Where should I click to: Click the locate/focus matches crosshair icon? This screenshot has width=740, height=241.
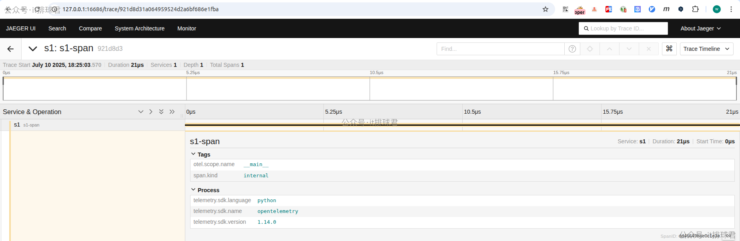tap(590, 49)
